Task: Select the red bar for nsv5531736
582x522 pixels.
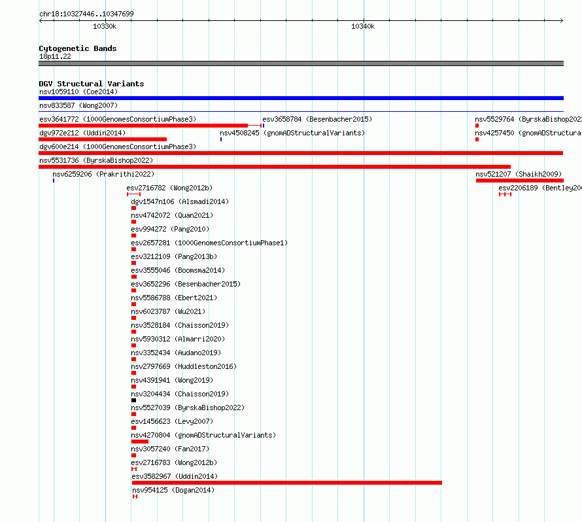Action: tap(275, 167)
